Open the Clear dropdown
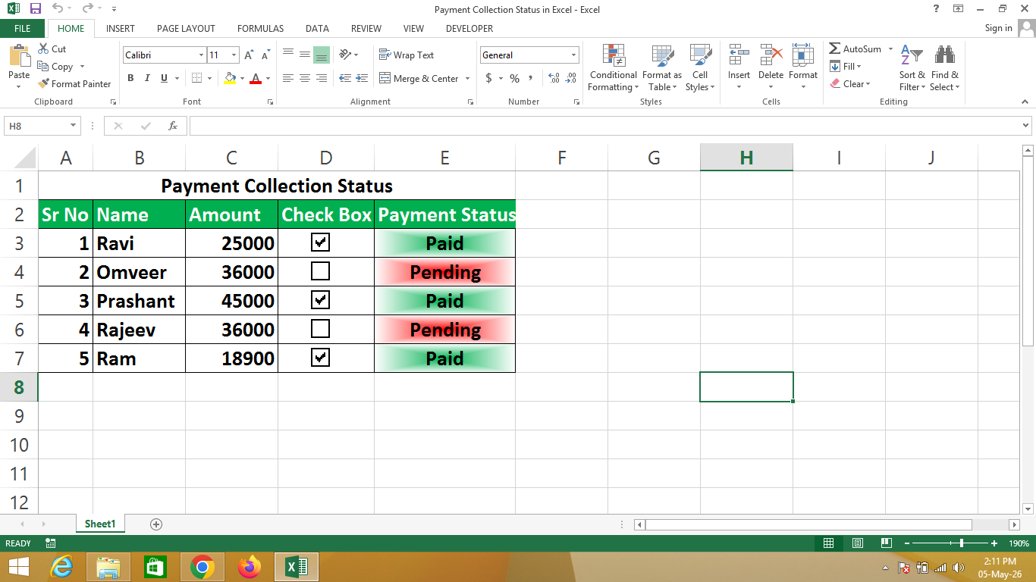 click(850, 84)
